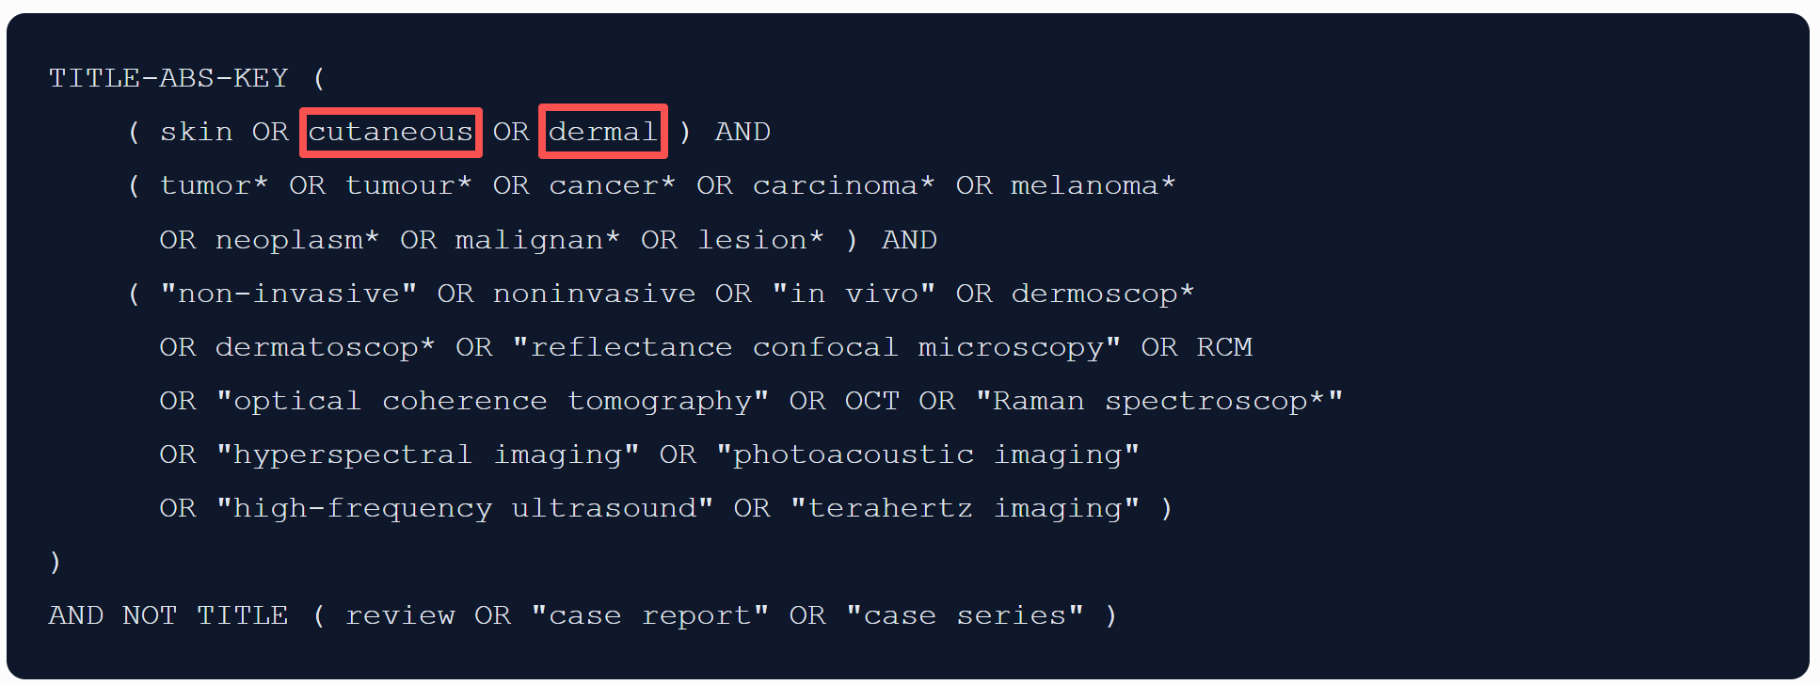Screen dimensions: 1820x685
Task: Click the term melanoma*
Action: (x=1093, y=185)
